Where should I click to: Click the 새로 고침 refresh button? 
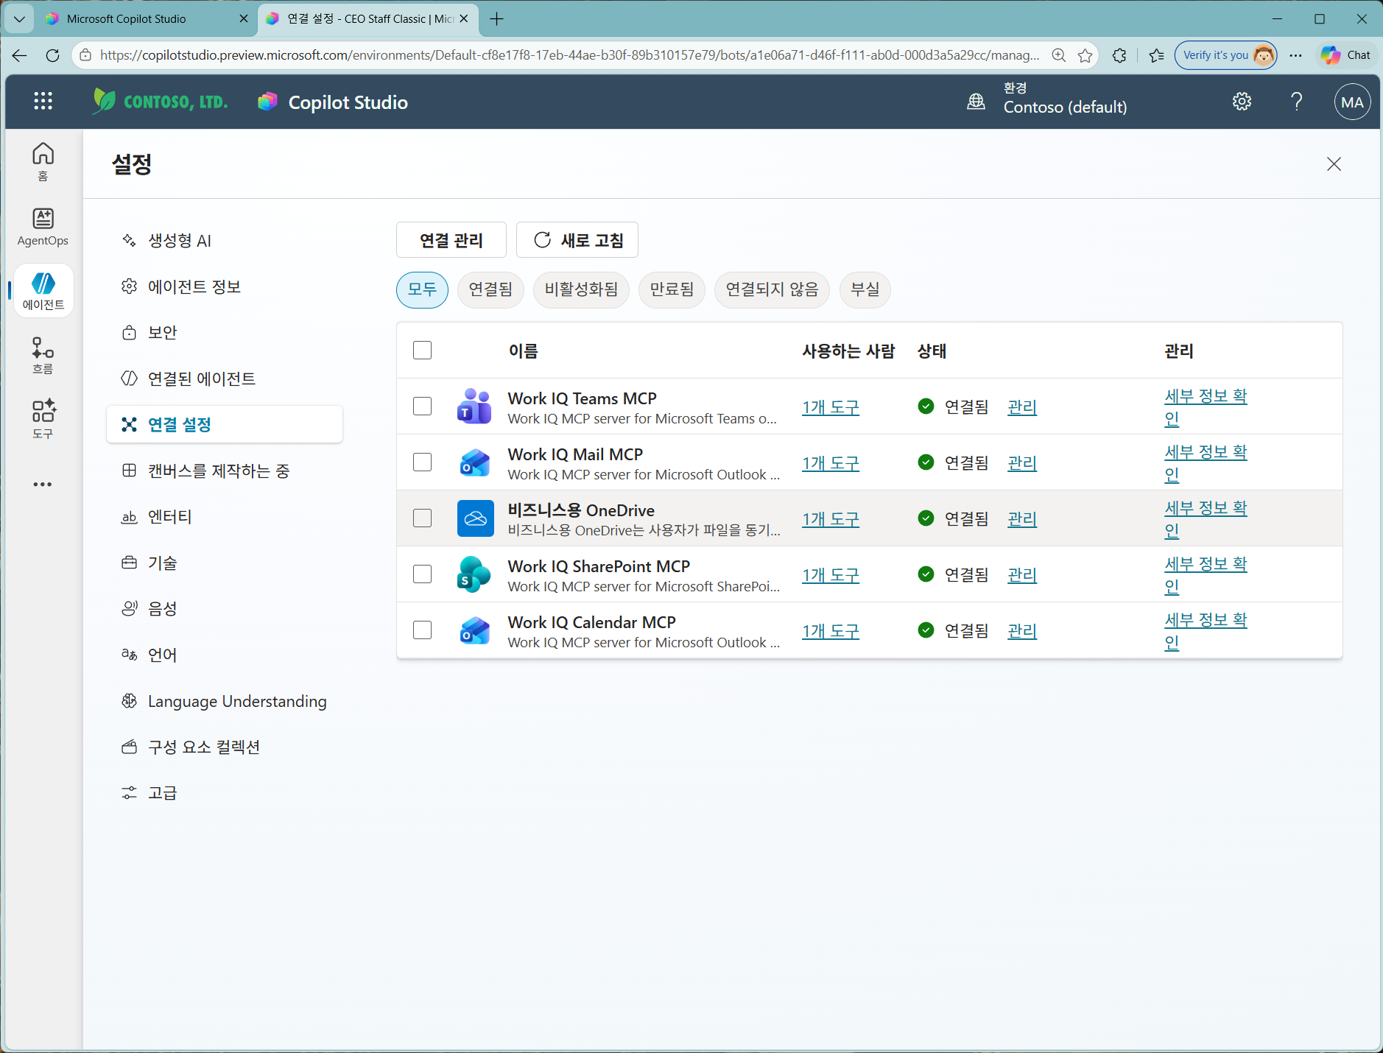pyautogui.click(x=577, y=240)
